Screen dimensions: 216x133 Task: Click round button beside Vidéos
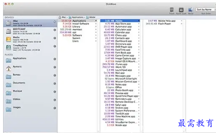tap(55, 100)
